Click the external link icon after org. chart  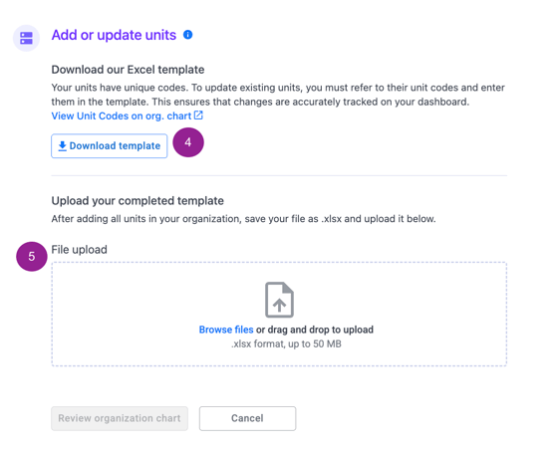[x=198, y=115]
